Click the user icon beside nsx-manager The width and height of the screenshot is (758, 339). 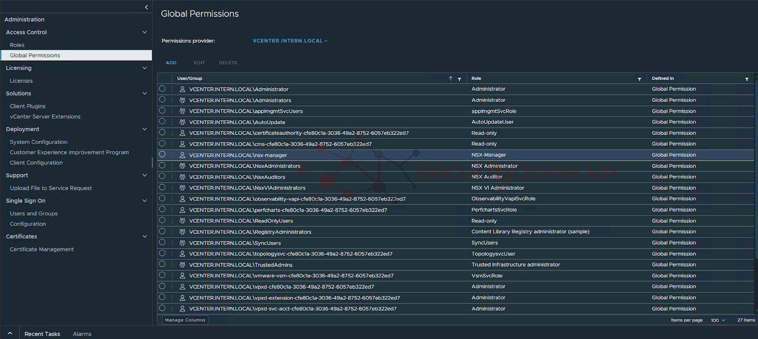click(182, 155)
